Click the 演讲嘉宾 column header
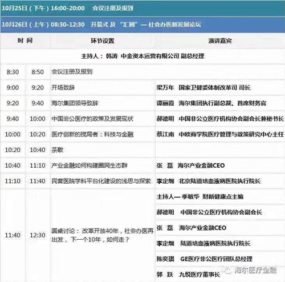The height and width of the screenshot is (282, 285). [x=220, y=41]
